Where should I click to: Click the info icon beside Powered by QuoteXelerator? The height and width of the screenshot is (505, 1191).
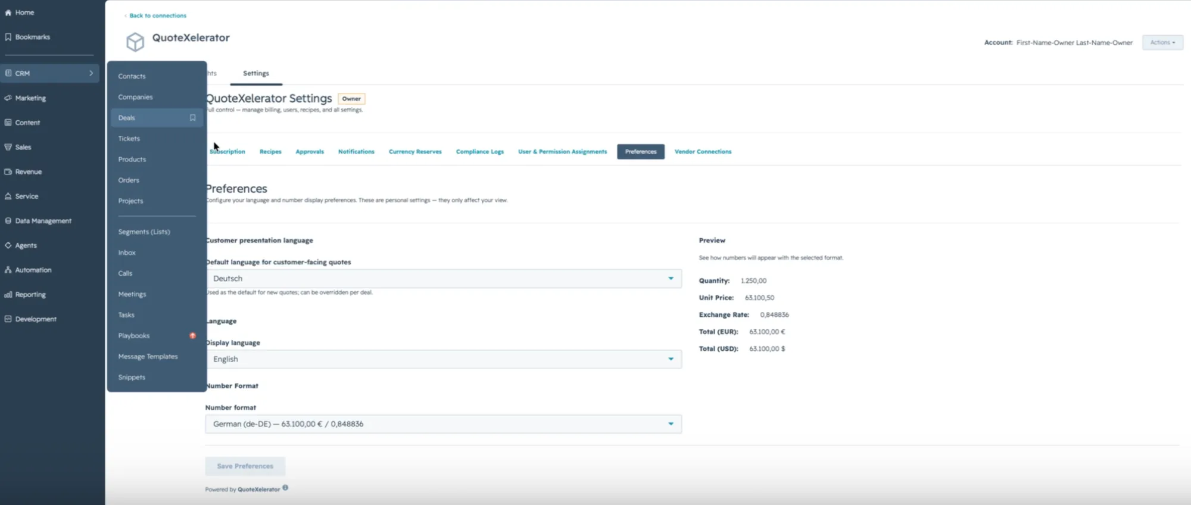[x=285, y=488]
